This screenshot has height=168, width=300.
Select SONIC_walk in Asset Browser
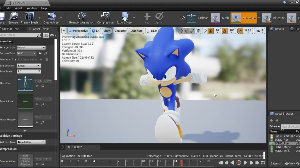click(x=282, y=151)
